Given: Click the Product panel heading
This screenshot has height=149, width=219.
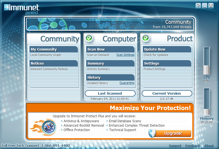Looking at the screenshot, I should pos(180,39).
